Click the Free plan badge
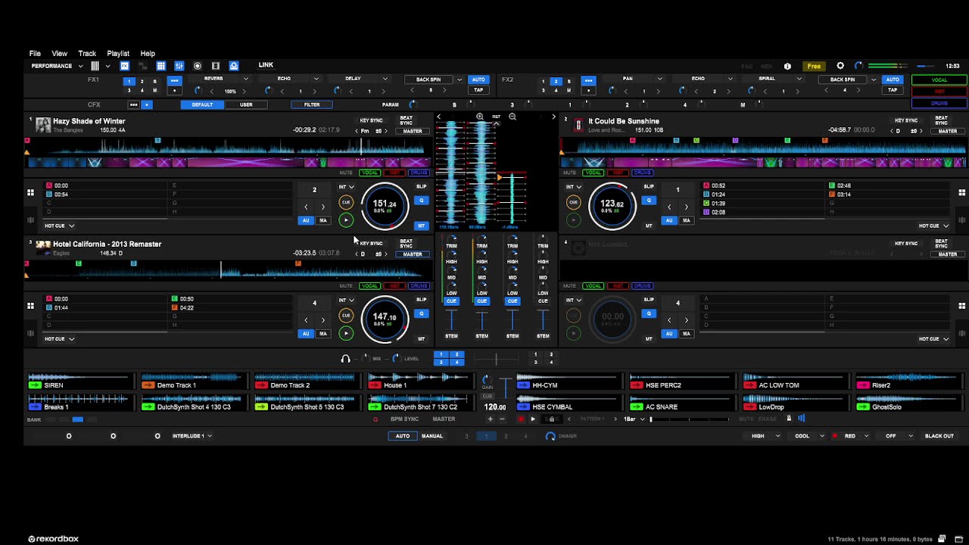The height and width of the screenshot is (545, 969). coord(814,66)
